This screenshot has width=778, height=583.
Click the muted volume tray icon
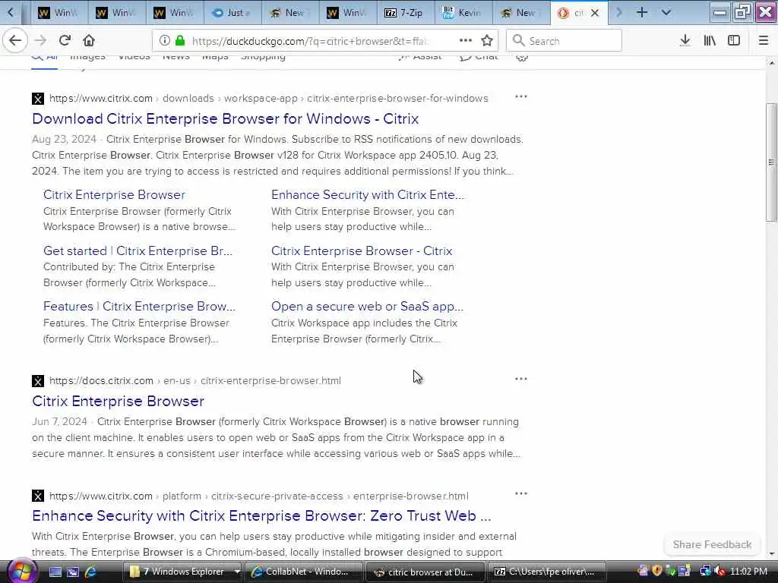pyautogui.click(x=720, y=572)
